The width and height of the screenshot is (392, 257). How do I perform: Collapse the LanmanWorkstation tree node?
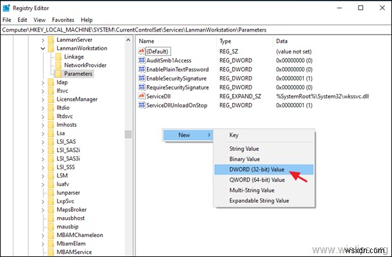coord(43,48)
